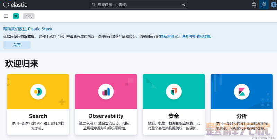Click the external link icon after 隐私声明
This screenshot has height=140, width=277.
[177, 37]
